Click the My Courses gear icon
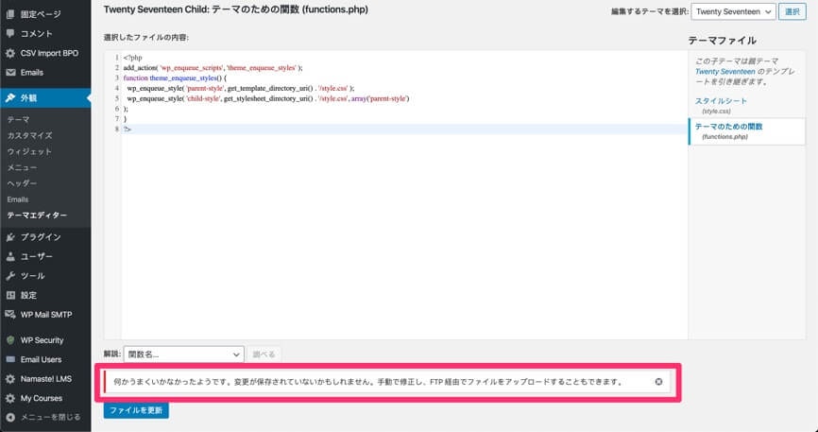Image resolution: width=818 pixels, height=432 pixels. [10, 398]
